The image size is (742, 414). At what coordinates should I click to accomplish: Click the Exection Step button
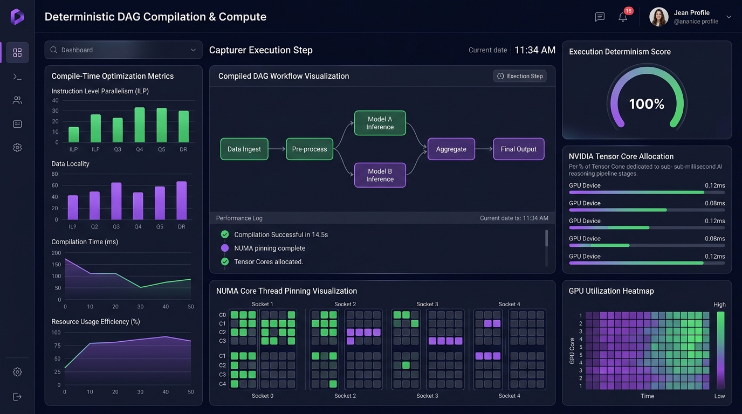tap(520, 76)
